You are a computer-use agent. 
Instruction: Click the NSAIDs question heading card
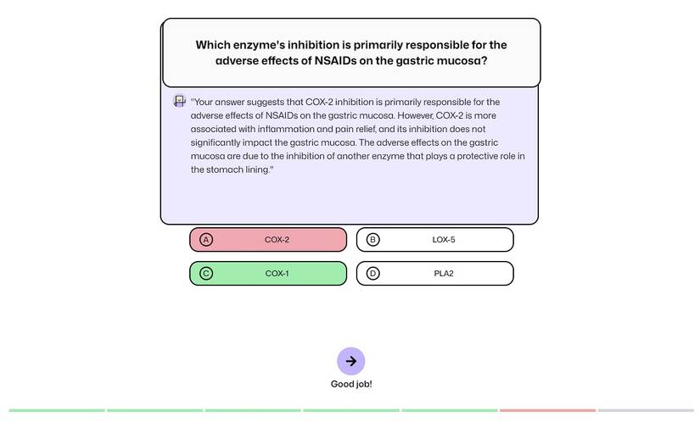pos(350,53)
